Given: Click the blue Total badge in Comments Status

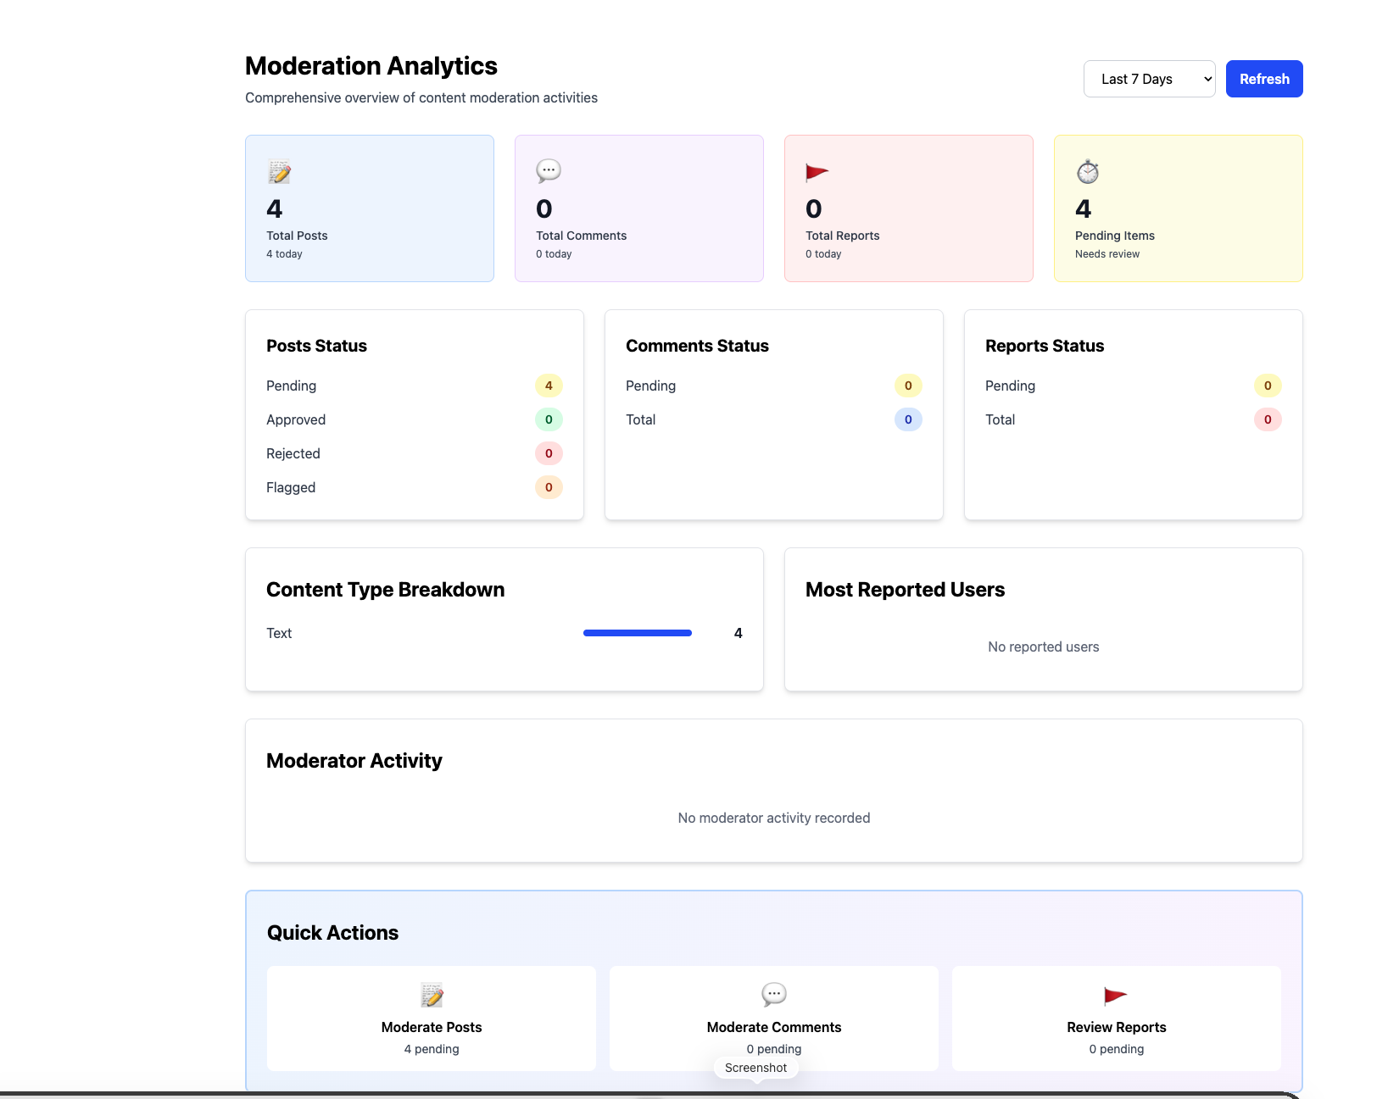Looking at the screenshot, I should coord(908,419).
